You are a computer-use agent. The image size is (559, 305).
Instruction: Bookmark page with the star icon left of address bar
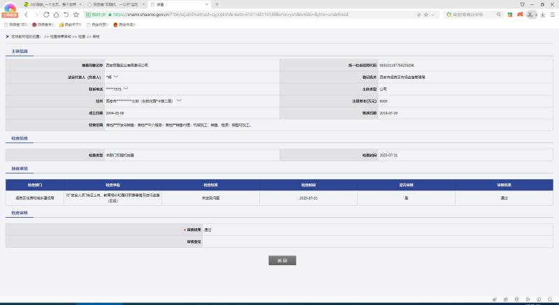click(76, 14)
